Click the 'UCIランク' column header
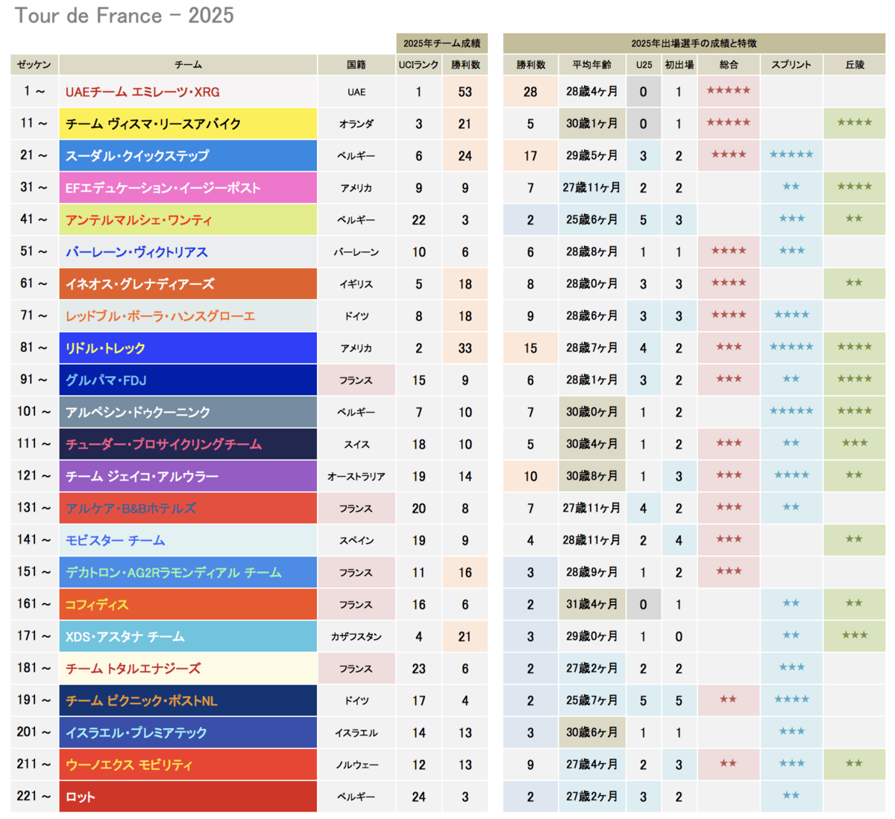The image size is (895, 819). pos(418,65)
